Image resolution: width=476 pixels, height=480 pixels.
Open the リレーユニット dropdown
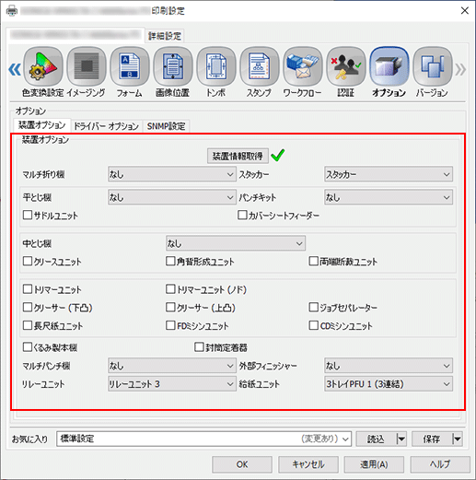point(172,383)
